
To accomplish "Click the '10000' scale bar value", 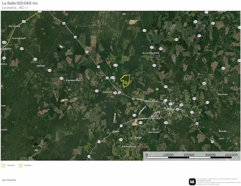I will [168, 155].
